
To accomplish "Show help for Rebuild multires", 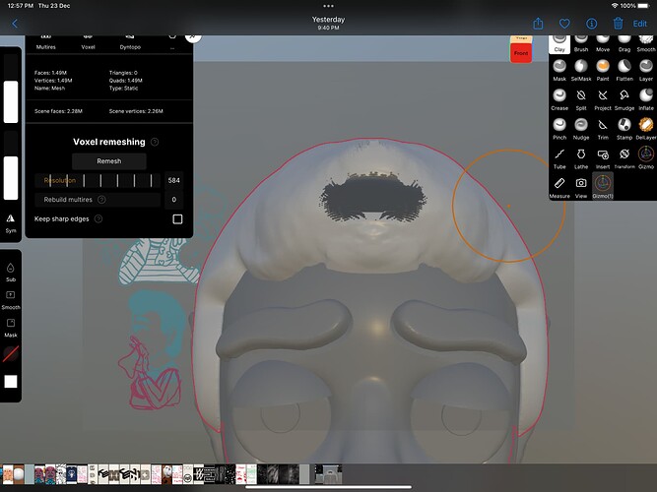I will 101,200.
